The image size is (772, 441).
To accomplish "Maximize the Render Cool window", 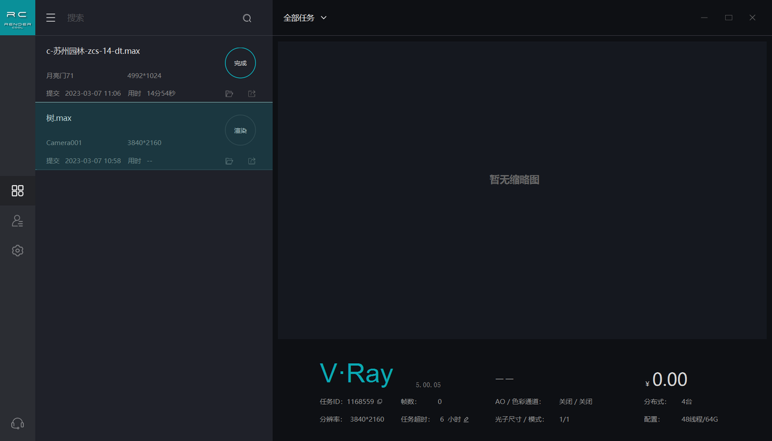I will tap(729, 17).
